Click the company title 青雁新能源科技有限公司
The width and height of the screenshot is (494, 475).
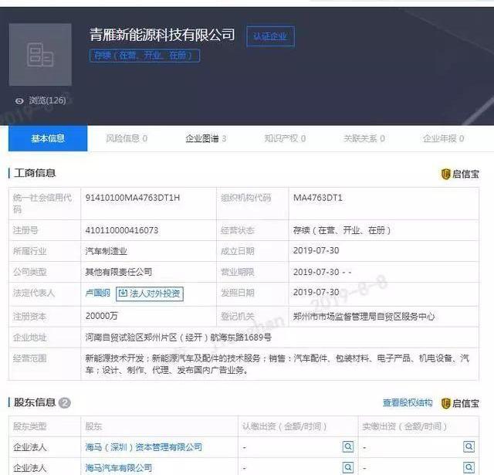(162, 35)
